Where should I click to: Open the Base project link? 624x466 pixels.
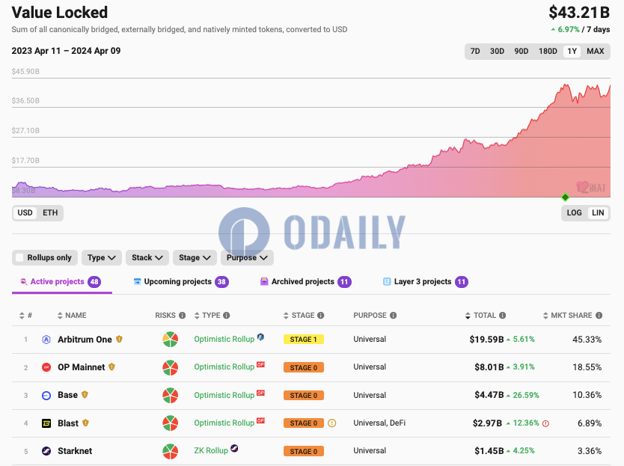tap(67, 395)
